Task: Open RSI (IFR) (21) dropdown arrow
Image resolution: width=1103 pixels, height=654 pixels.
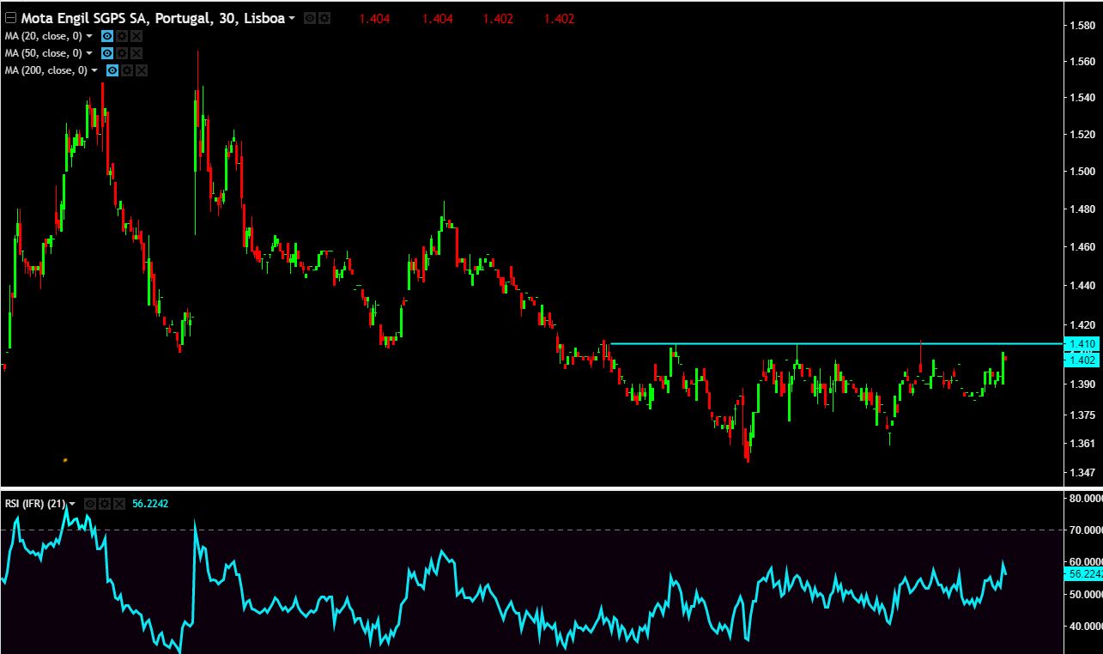Action: pyautogui.click(x=72, y=505)
